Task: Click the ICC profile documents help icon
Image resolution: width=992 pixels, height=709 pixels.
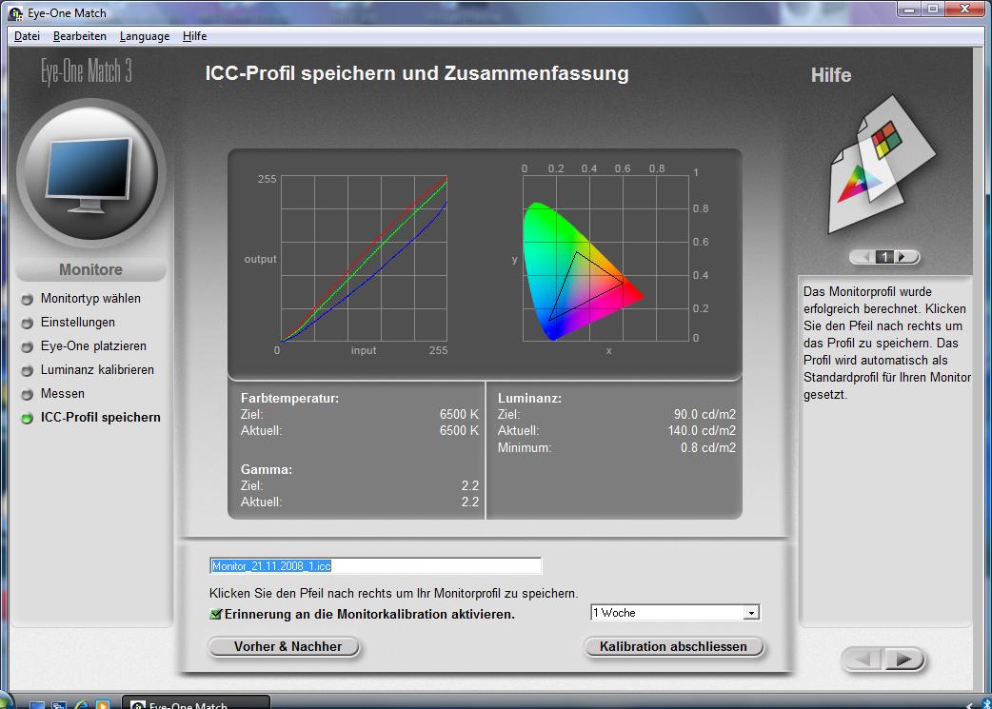Action: tap(881, 165)
